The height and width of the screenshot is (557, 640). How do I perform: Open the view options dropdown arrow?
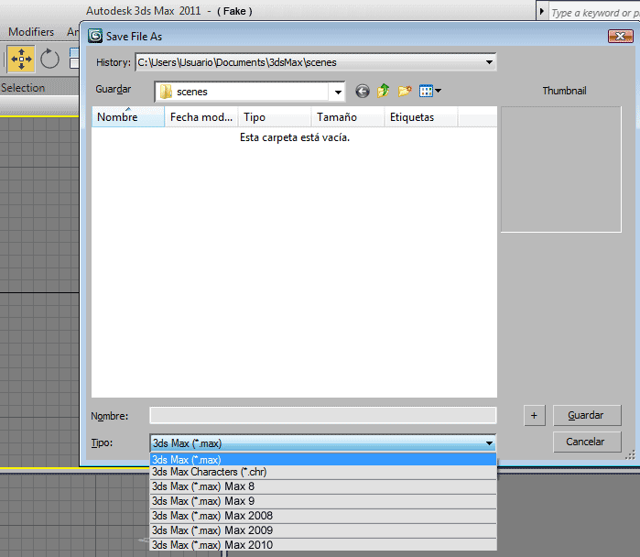click(x=439, y=91)
